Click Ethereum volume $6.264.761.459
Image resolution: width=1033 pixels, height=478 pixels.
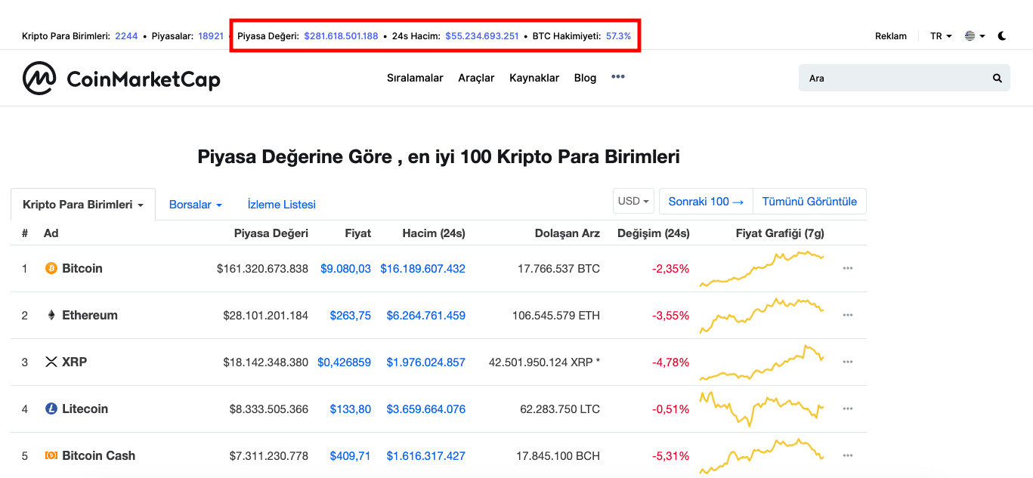coord(426,315)
